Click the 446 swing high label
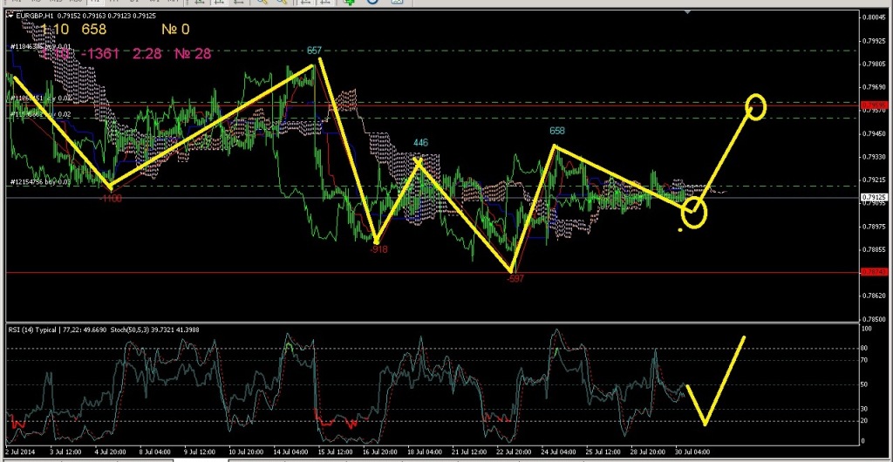Viewport: 893px width, 462px height. (420, 142)
